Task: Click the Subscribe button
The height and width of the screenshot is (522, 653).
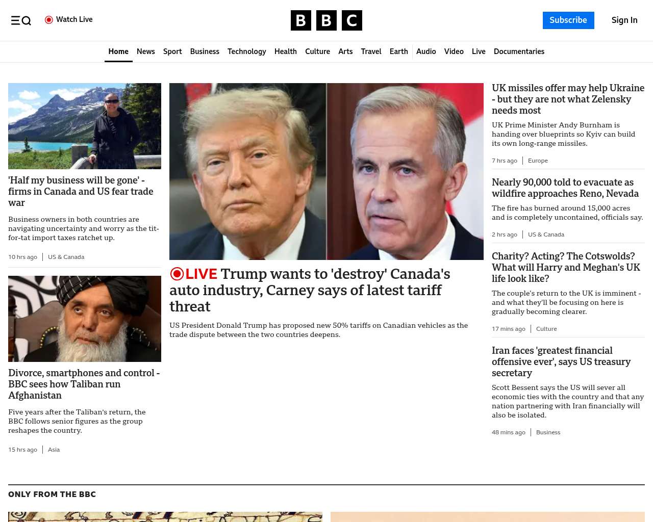Action: [x=568, y=20]
